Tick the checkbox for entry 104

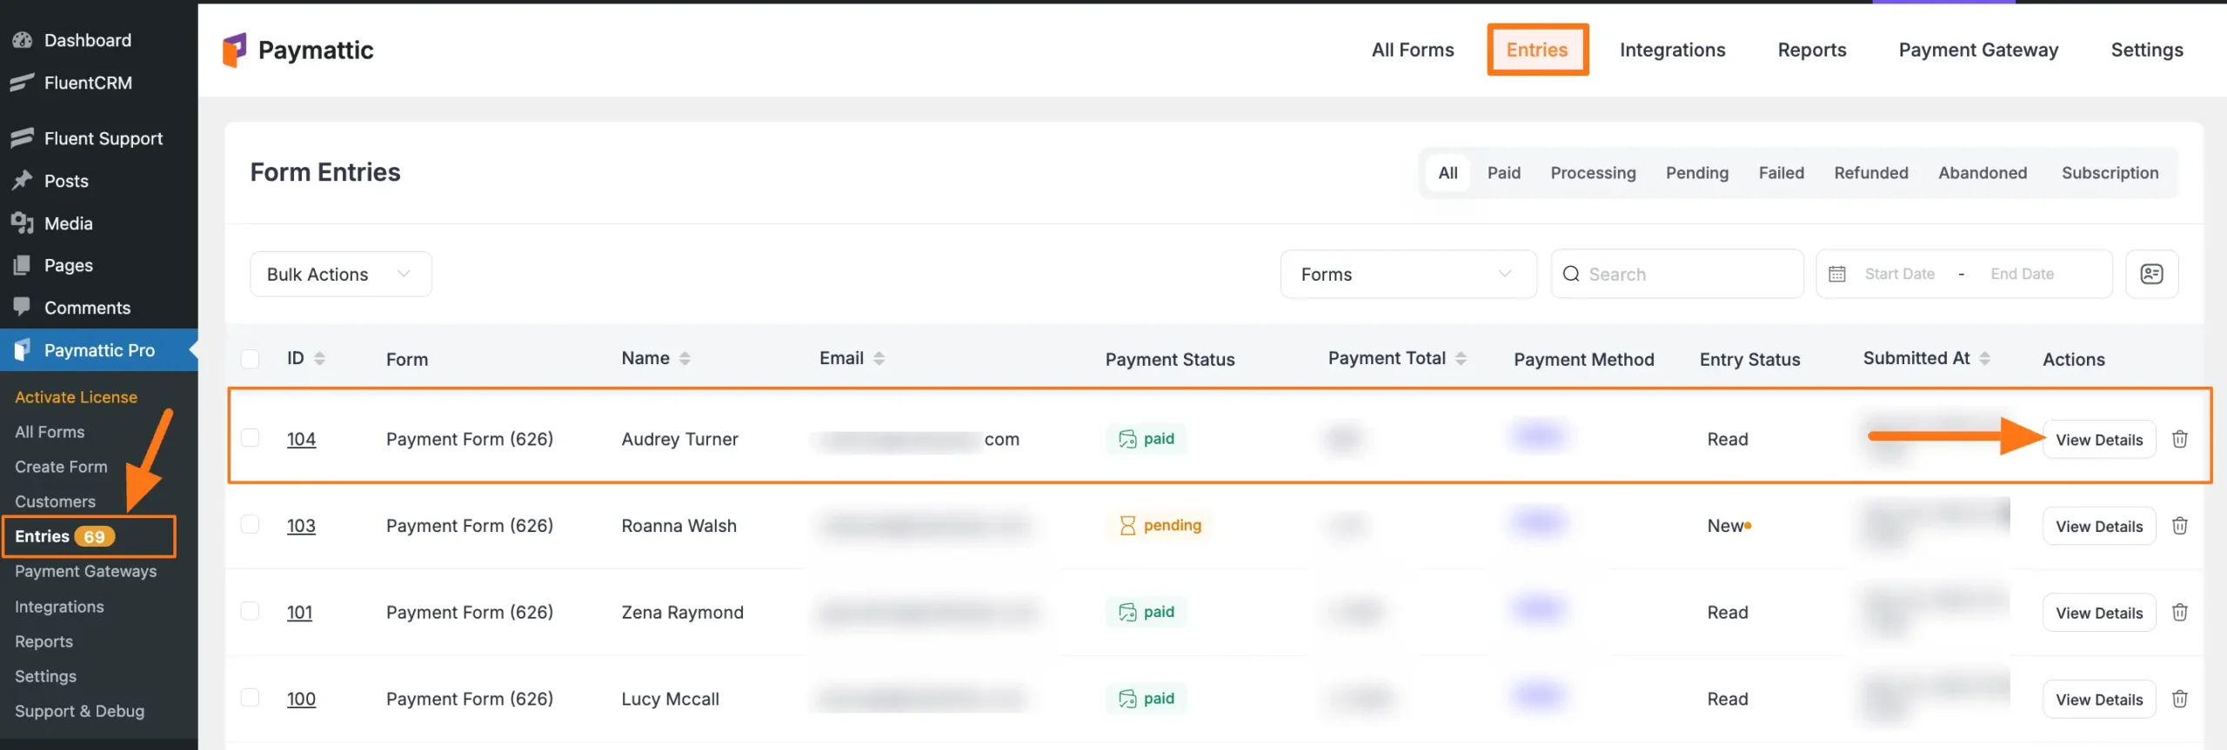coord(251,438)
